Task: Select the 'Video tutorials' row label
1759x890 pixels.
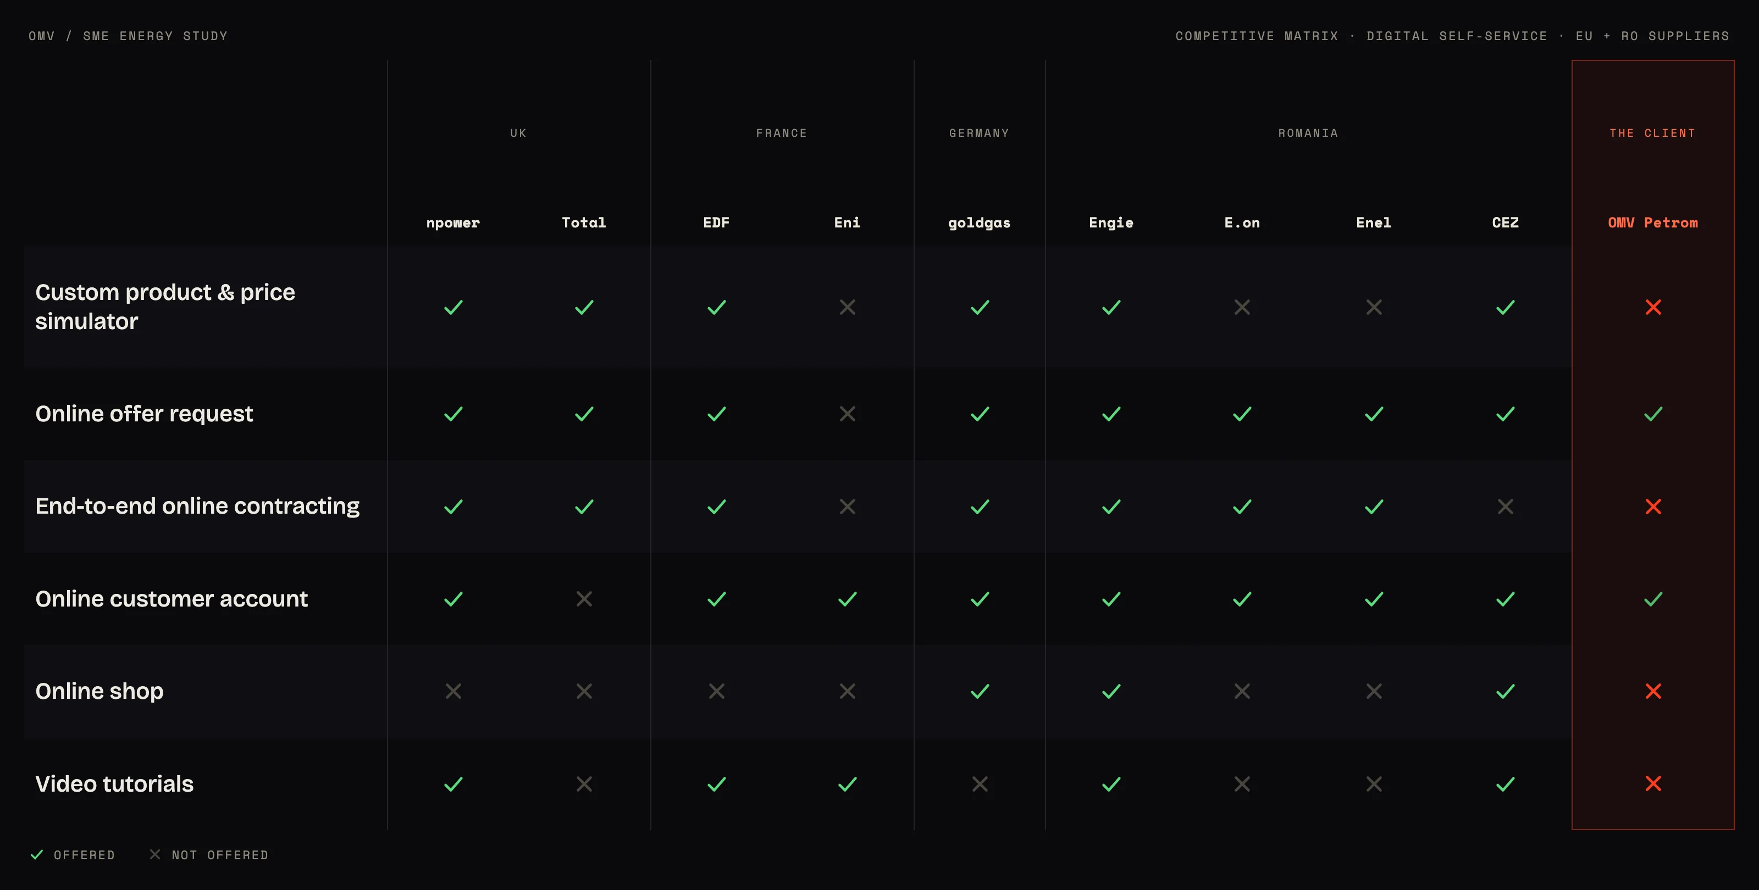Action: (114, 784)
